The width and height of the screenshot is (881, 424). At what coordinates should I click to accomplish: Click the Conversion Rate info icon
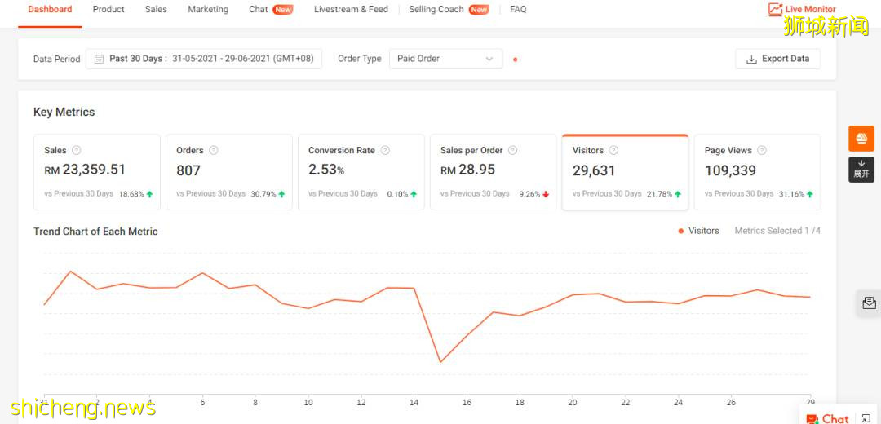(x=385, y=150)
